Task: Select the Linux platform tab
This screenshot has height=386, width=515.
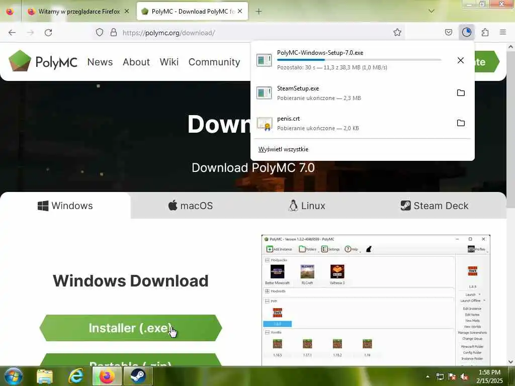Action: [x=307, y=206]
